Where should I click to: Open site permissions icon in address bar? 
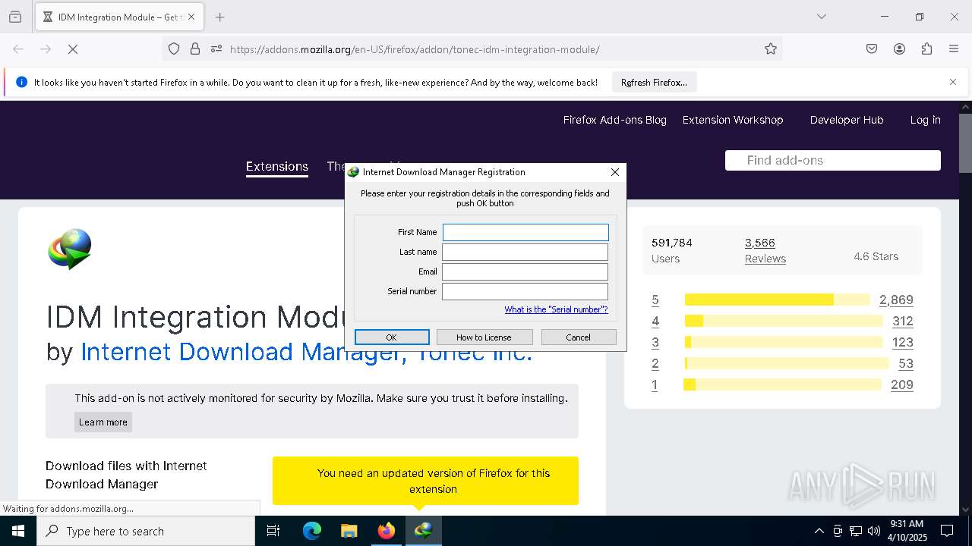pyautogui.click(x=216, y=49)
